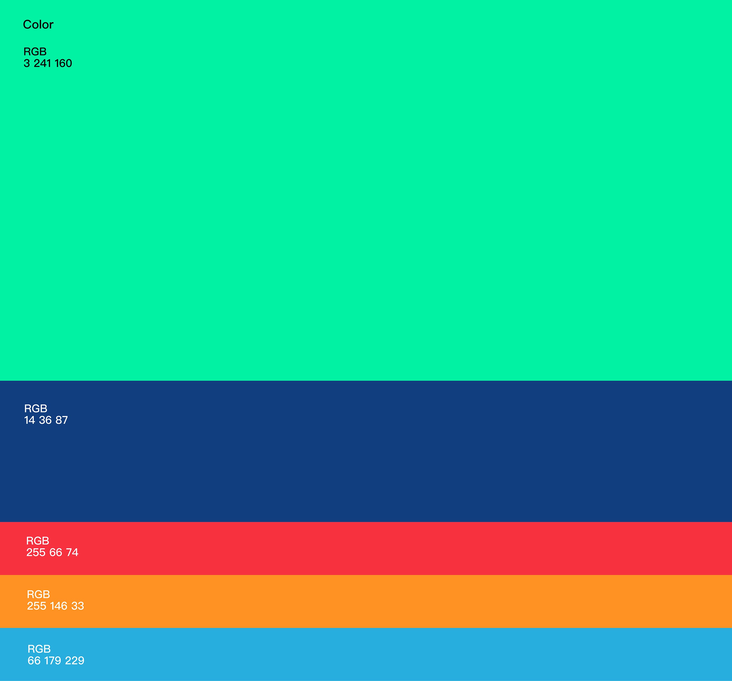
Task: Click the RGB label on red band
Action: click(x=38, y=541)
